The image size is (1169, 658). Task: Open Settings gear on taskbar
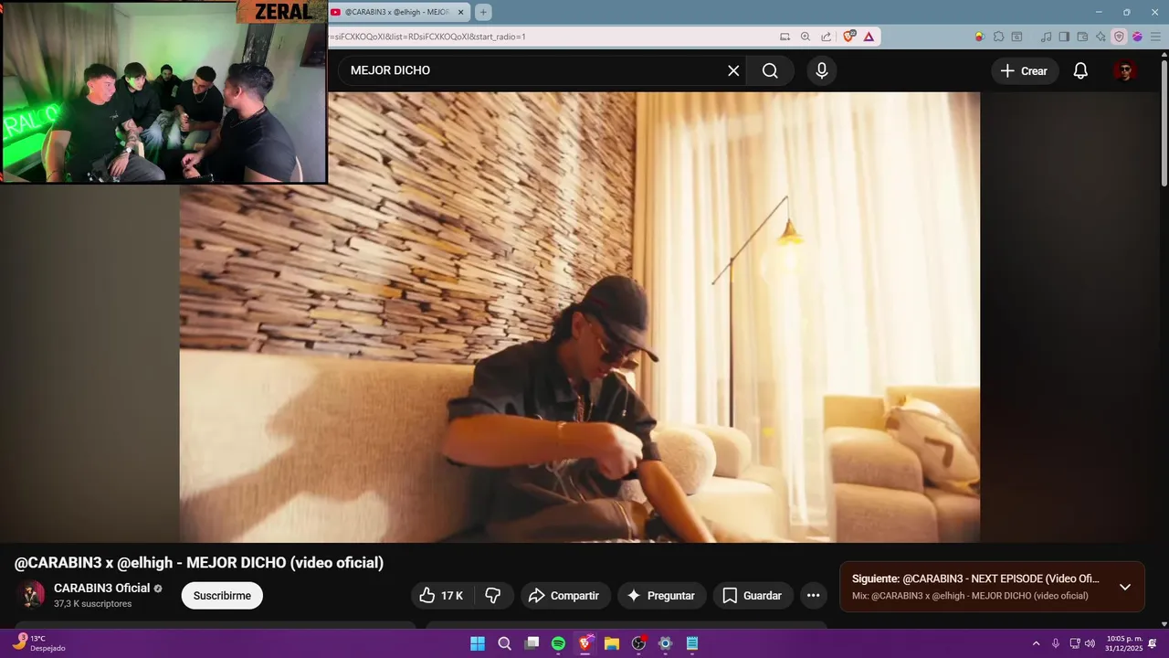[x=665, y=643]
